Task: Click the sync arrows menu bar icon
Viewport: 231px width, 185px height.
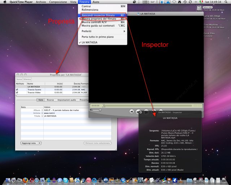Action: [190, 2]
